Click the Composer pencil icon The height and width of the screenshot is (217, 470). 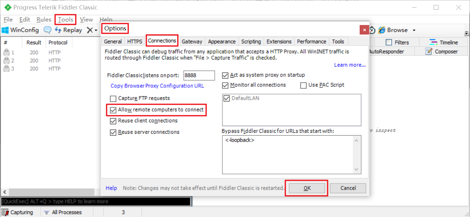click(429, 52)
